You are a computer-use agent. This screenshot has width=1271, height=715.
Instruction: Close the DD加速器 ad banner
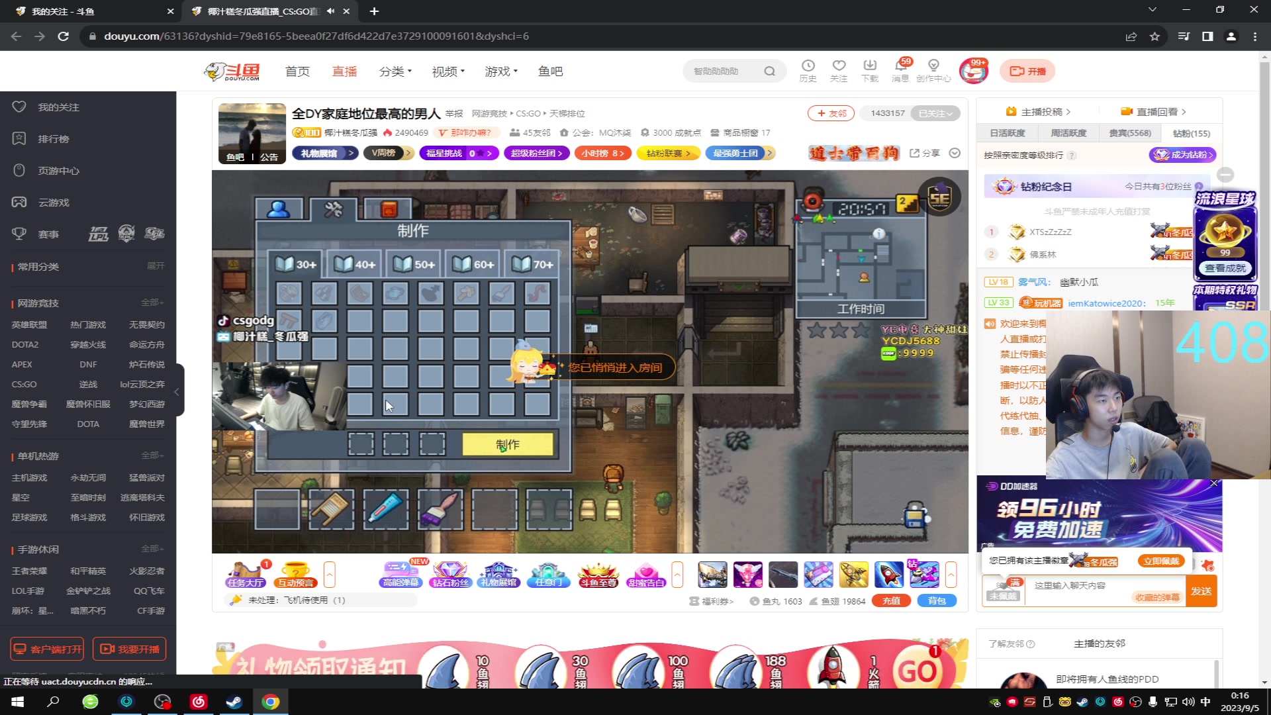pyautogui.click(x=1214, y=483)
